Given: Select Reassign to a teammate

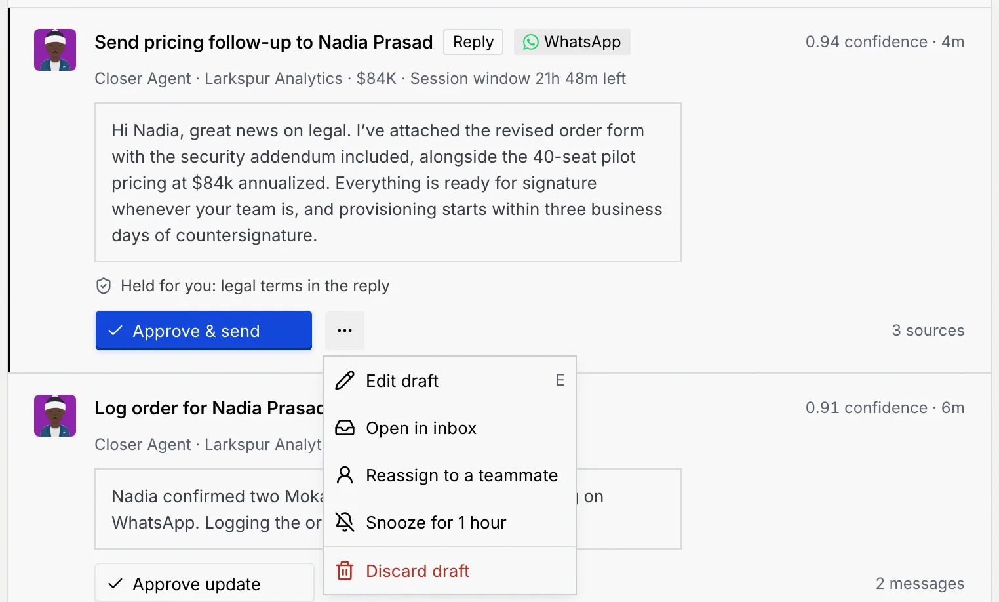Looking at the screenshot, I should [x=450, y=475].
